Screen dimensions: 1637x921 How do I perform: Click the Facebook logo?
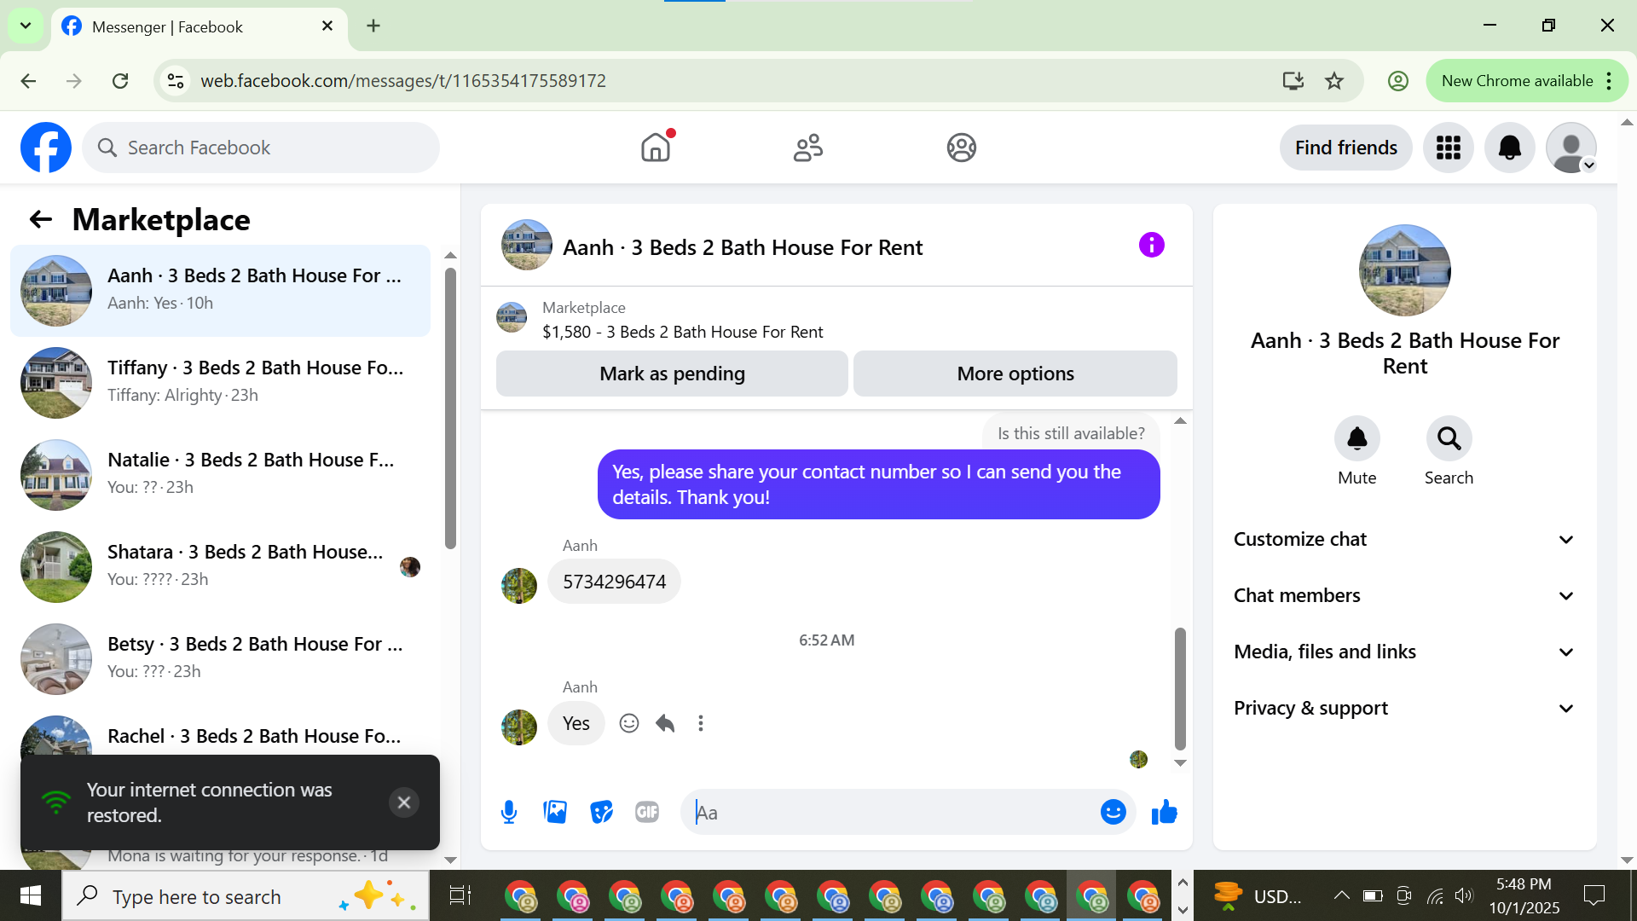pyautogui.click(x=46, y=148)
